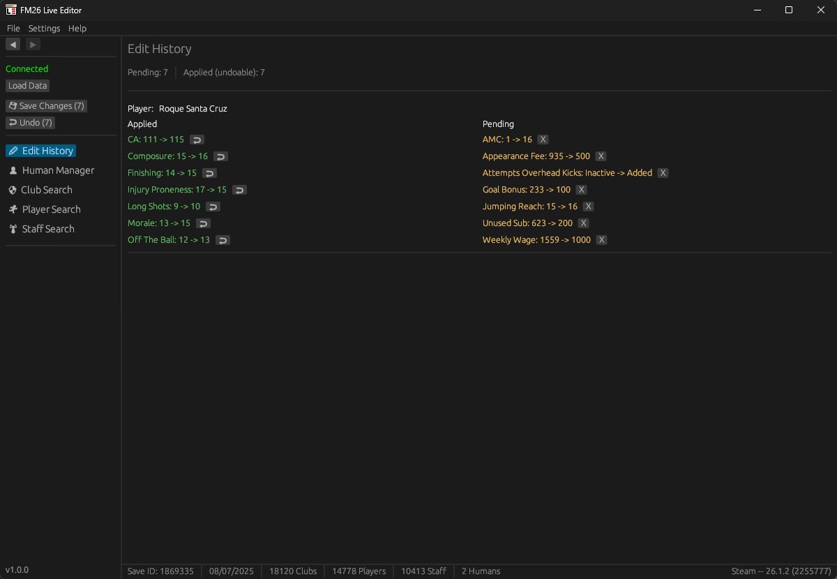
Task: Click the back navigation arrow
Action: [x=13, y=45]
